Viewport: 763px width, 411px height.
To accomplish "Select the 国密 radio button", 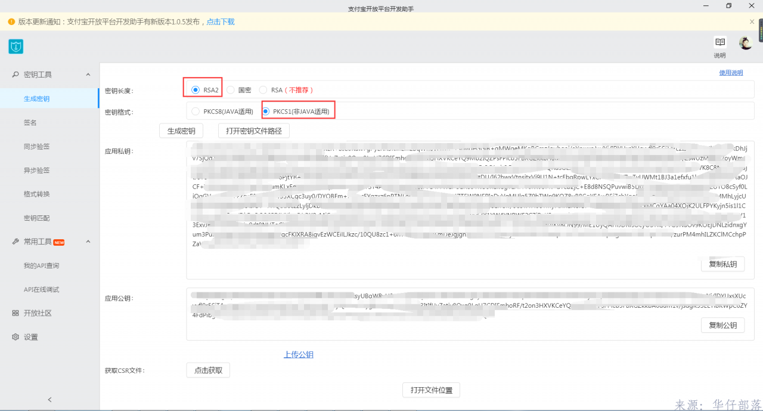I will tap(231, 90).
